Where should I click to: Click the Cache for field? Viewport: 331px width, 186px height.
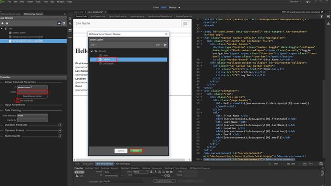(32, 120)
